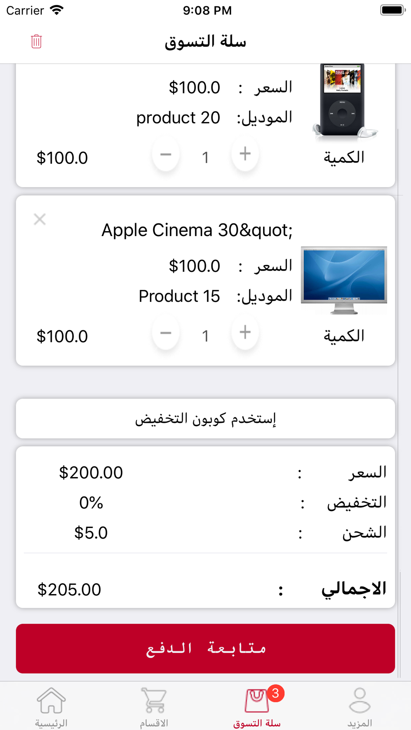Open the Apple Cinema display thumbnail
The image size is (411, 730).
344,280
